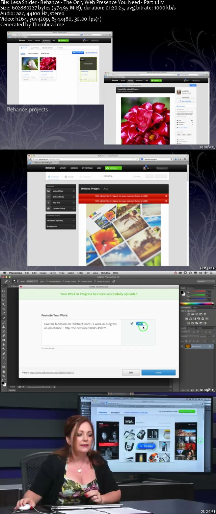Click the foreground color swatch in Photoshop toolbar
Image resolution: width=216 pixels, height=514 pixels.
tap(3, 383)
